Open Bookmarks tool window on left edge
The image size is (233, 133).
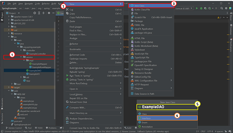pyautogui.click(x=2, y=104)
